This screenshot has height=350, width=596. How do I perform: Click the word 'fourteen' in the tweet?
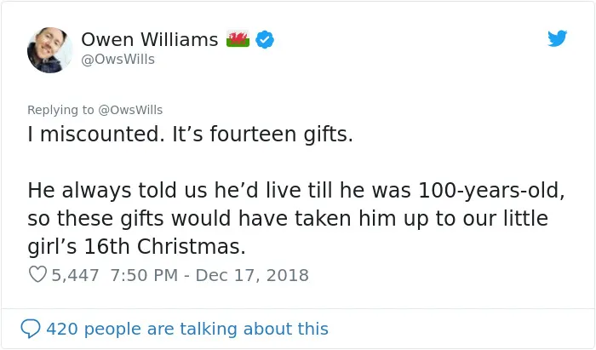[x=253, y=135]
